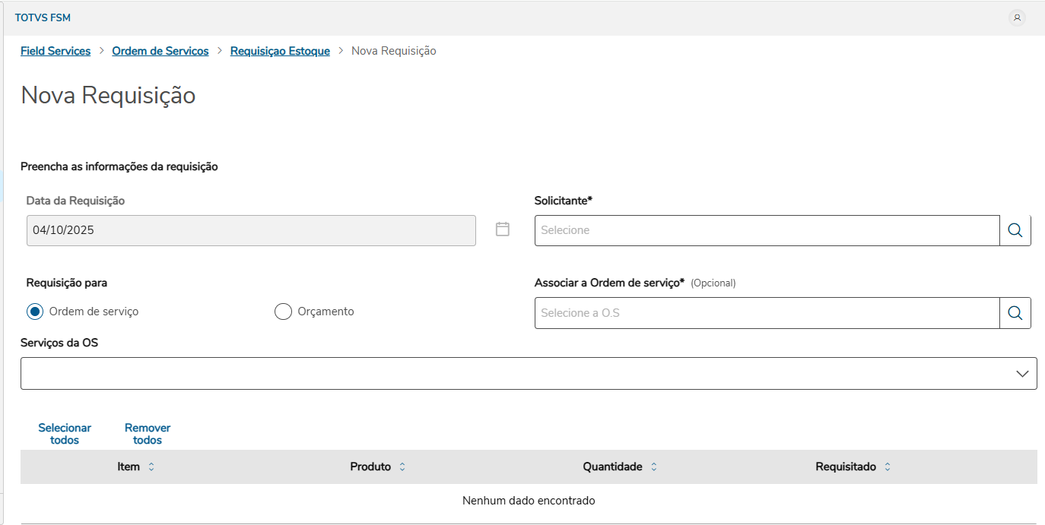Click the Solicitante search magnifier icon
The image size is (1045, 525).
(x=1015, y=230)
